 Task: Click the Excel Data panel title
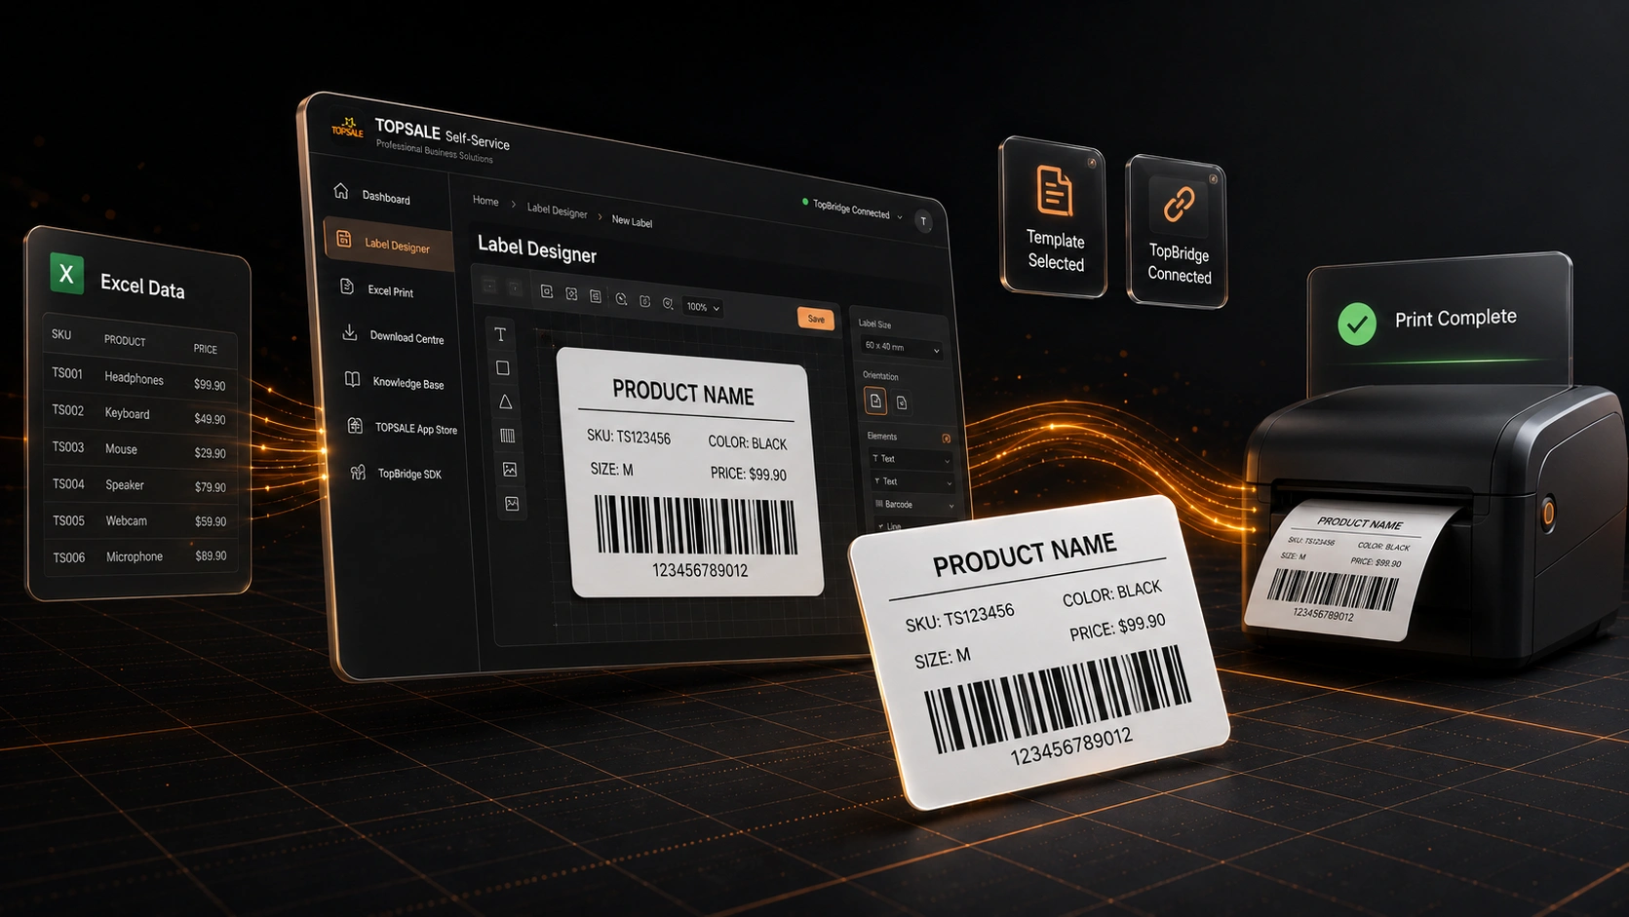pos(142,287)
